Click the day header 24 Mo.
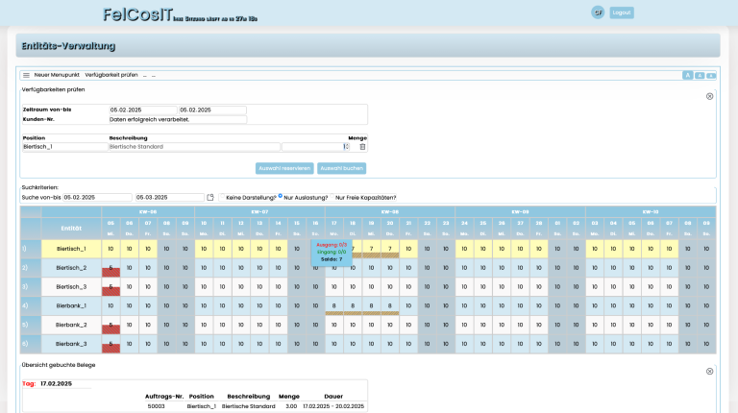738x413 pixels. (x=464, y=229)
